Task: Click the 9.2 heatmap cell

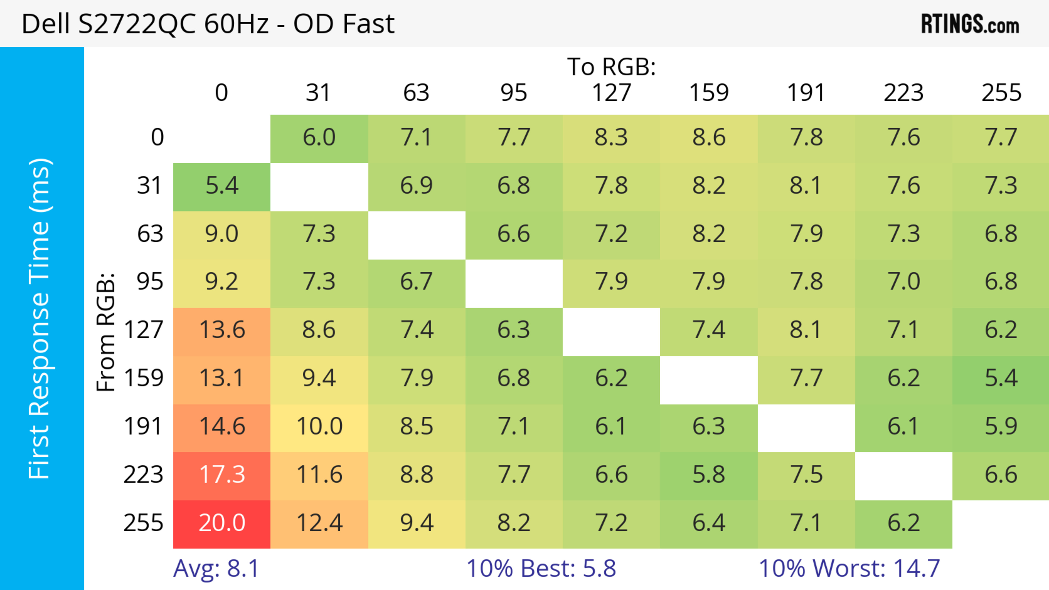Action: (222, 282)
